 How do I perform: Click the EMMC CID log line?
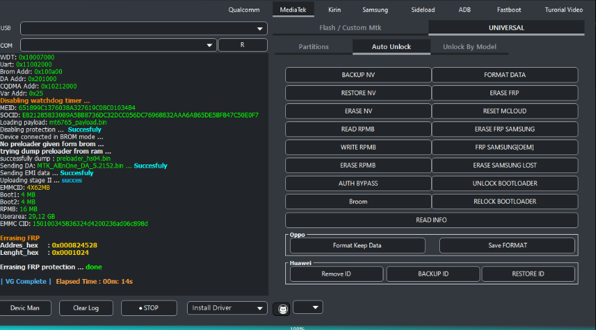pos(74,224)
